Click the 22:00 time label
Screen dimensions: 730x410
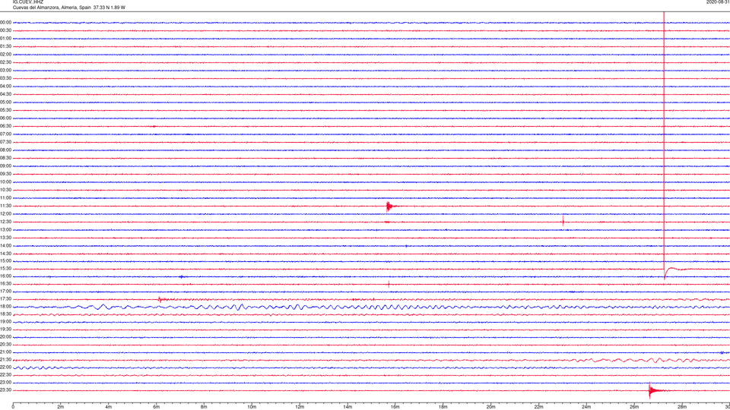point(5,367)
